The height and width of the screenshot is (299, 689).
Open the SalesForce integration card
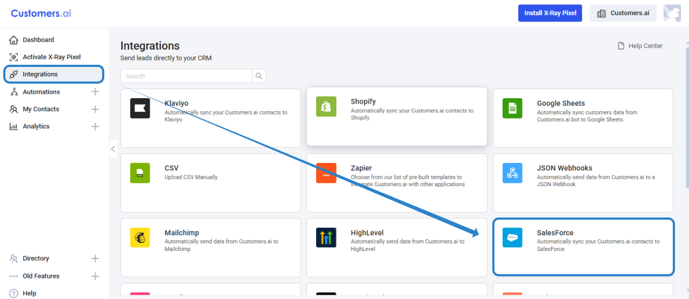tap(583, 247)
